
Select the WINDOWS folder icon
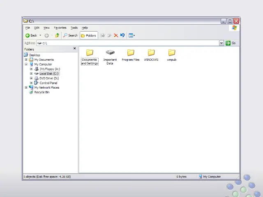[151, 53]
